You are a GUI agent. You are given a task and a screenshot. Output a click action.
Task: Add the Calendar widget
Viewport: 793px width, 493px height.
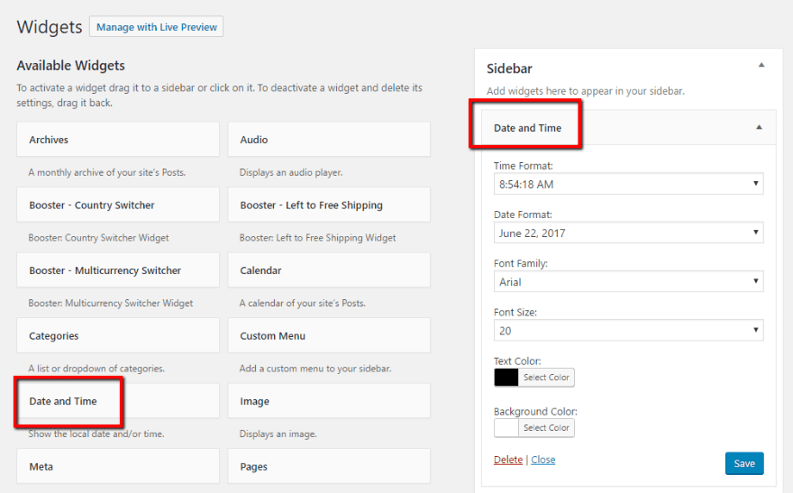pyautogui.click(x=328, y=270)
